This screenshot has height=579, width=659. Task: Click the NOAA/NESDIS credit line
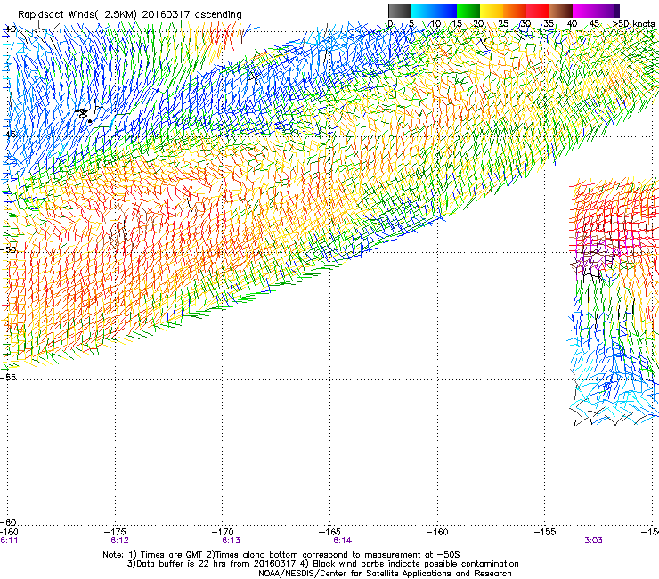[385, 574]
